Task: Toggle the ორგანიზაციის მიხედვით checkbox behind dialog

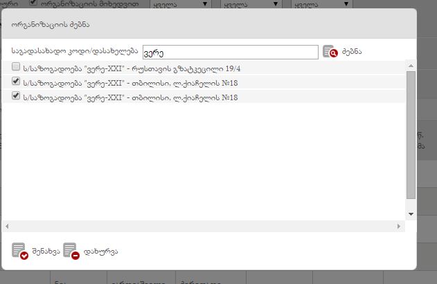Action: pyautogui.click(x=33, y=3)
